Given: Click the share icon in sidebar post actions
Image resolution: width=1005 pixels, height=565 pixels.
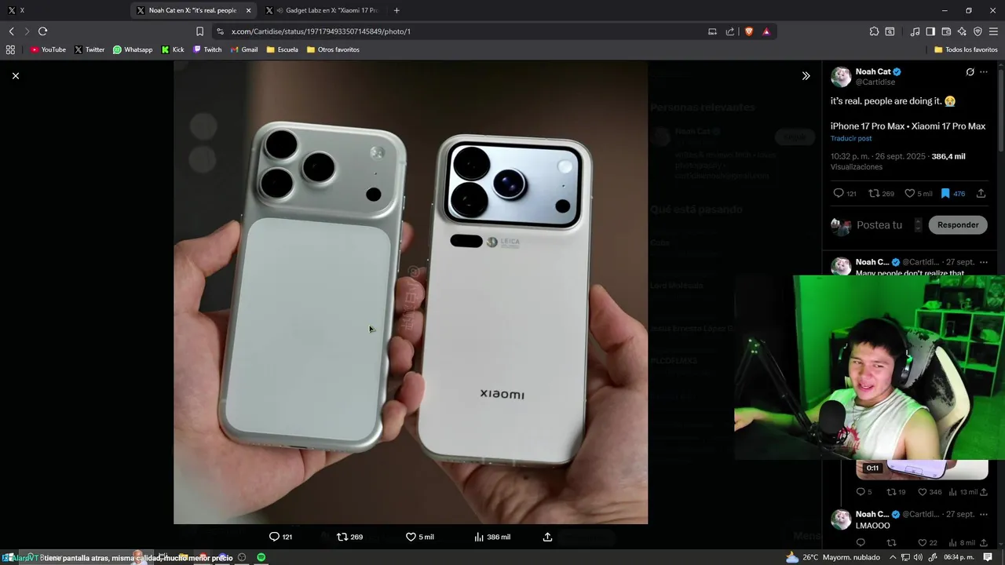Looking at the screenshot, I should coord(981,193).
